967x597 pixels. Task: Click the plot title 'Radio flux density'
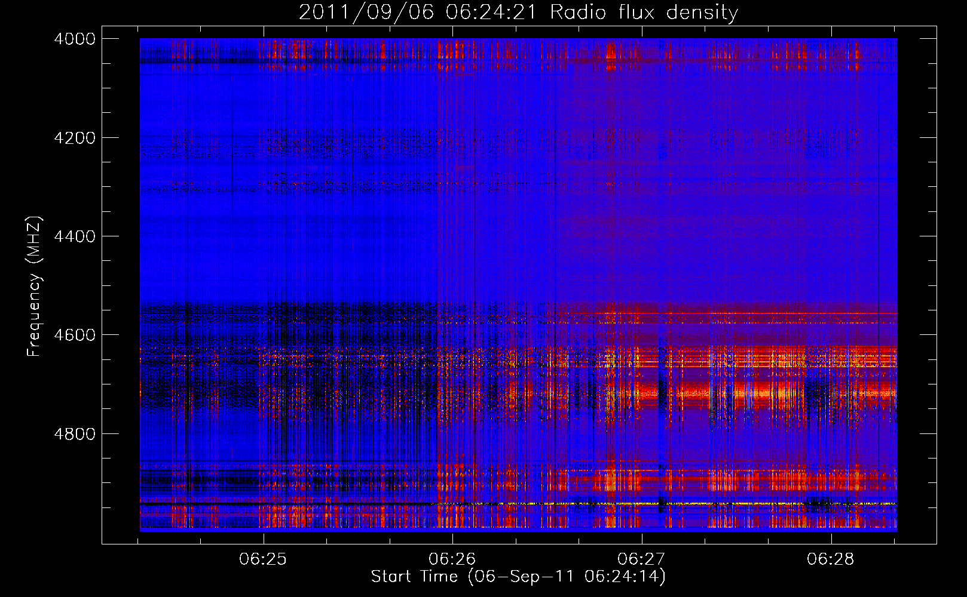coord(644,12)
